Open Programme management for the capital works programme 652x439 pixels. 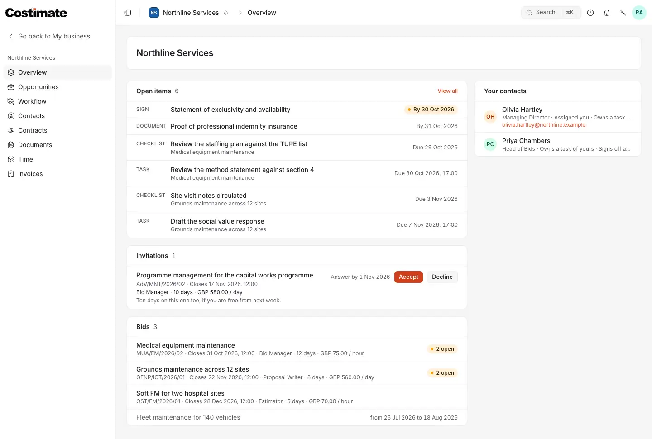[225, 275]
